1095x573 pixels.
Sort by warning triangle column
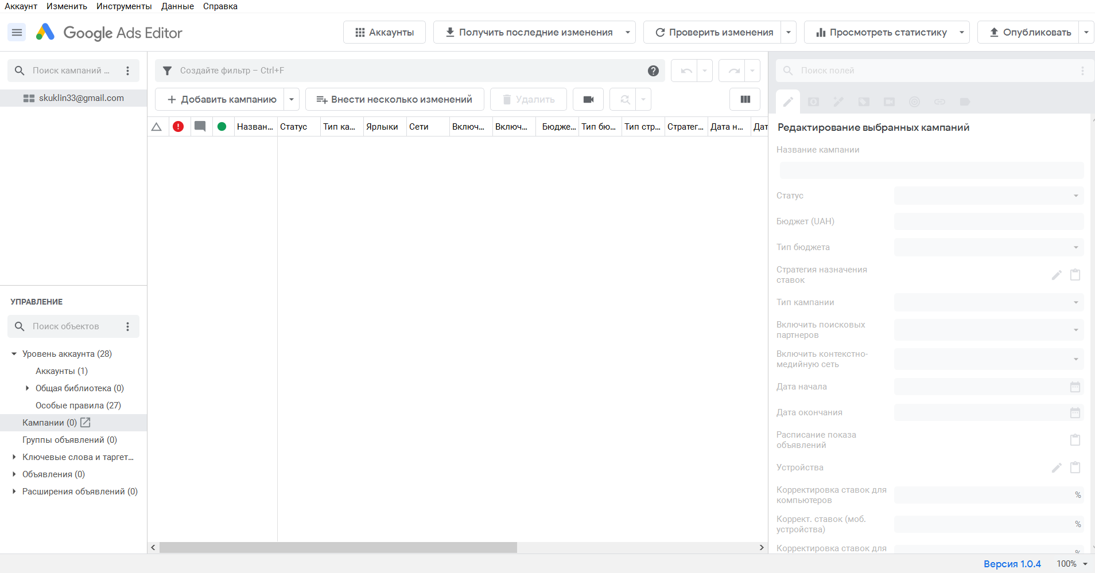(x=157, y=127)
